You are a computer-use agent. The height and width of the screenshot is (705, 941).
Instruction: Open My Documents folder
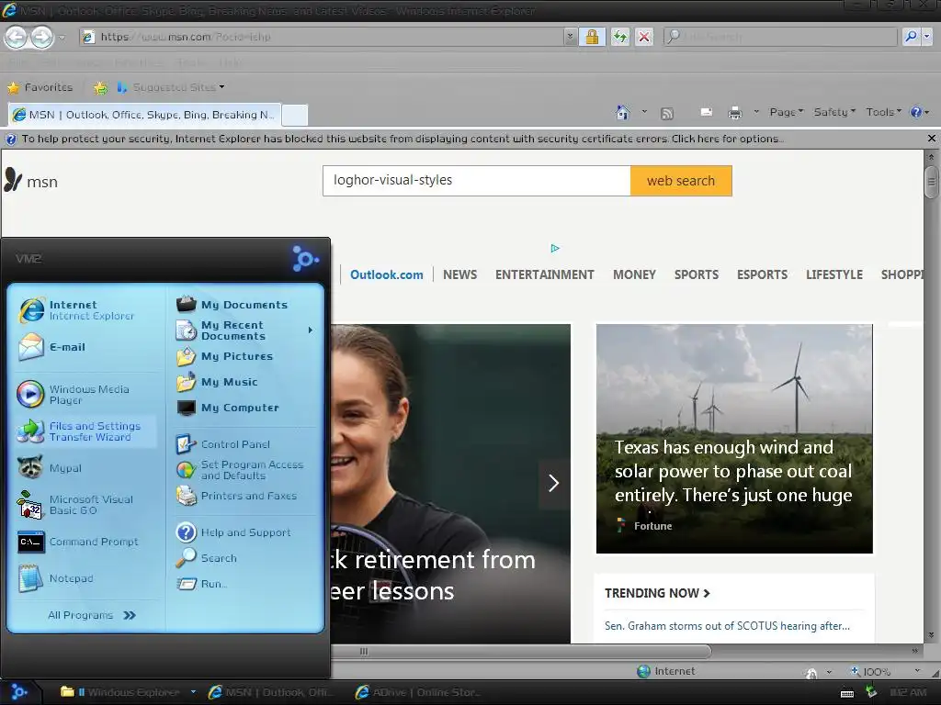tap(244, 305)
